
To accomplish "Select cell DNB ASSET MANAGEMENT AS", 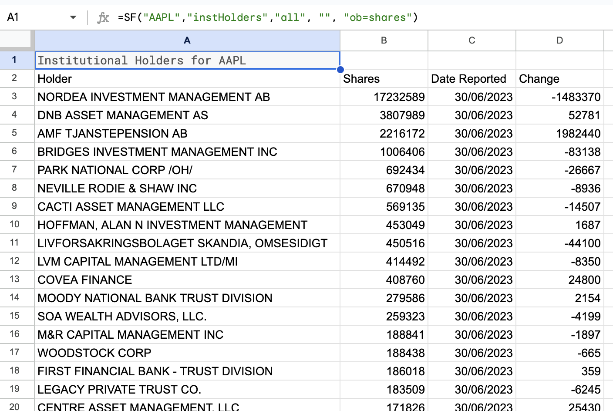I will click(187, 115).
